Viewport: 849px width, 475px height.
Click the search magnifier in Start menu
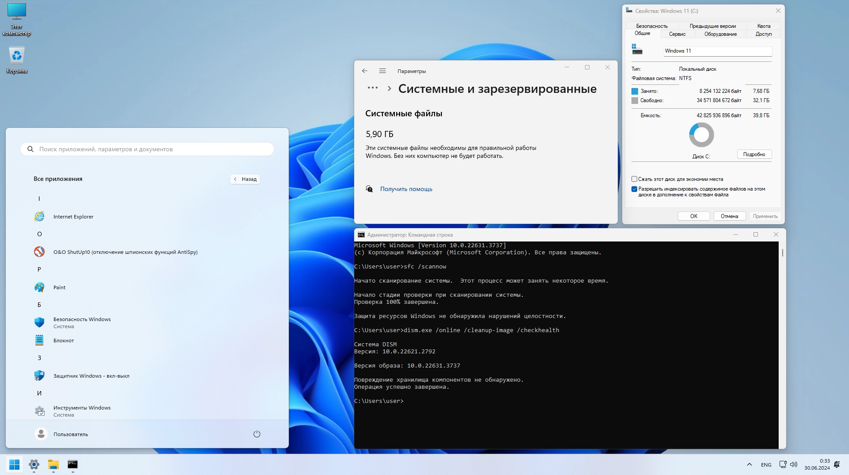(x=31, y=149)
